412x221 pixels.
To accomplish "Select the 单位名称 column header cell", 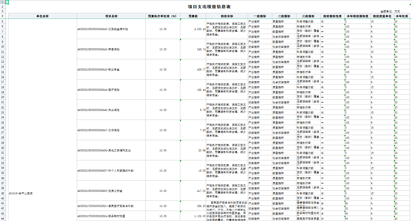I will point(42,16).
